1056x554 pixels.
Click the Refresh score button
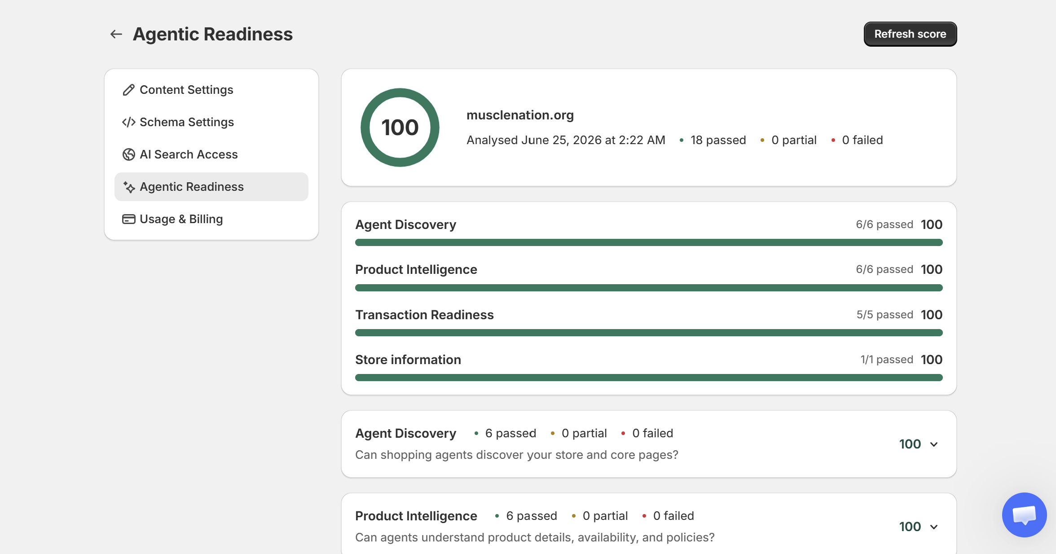pyautogui.click(x=910, y=34)
